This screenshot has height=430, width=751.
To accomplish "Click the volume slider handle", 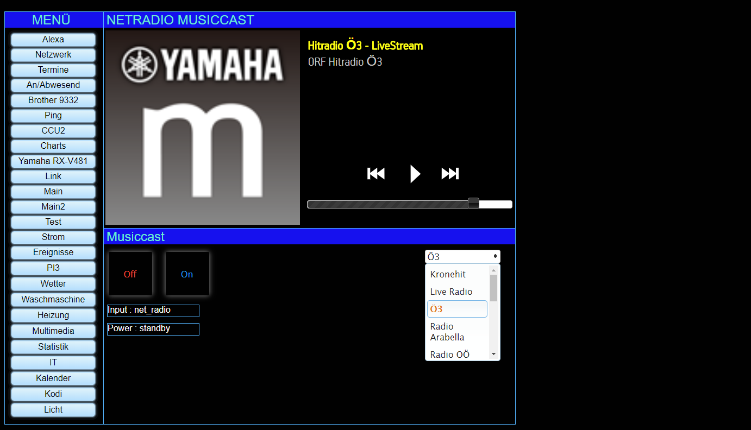I will 474,204.
